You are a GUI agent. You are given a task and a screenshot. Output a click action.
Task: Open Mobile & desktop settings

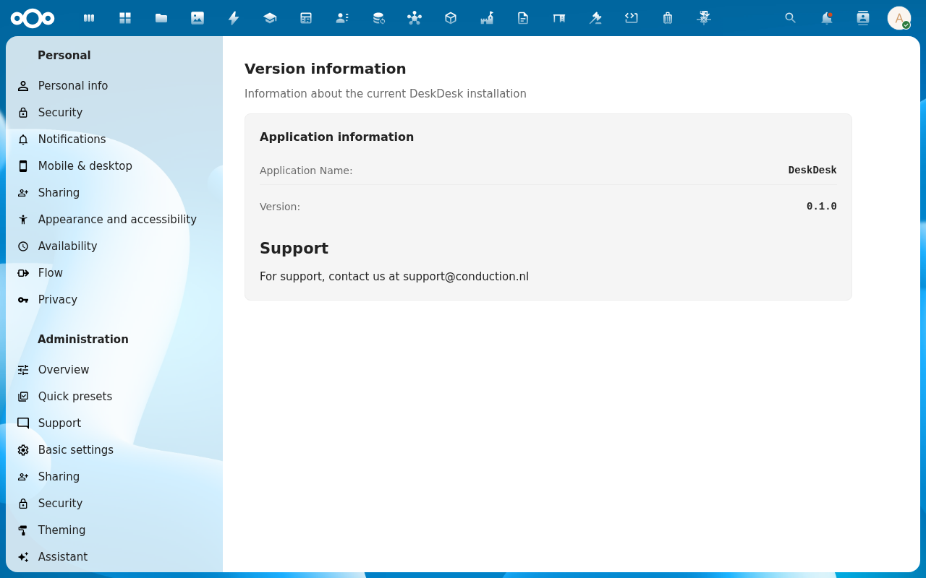(114, 166)
